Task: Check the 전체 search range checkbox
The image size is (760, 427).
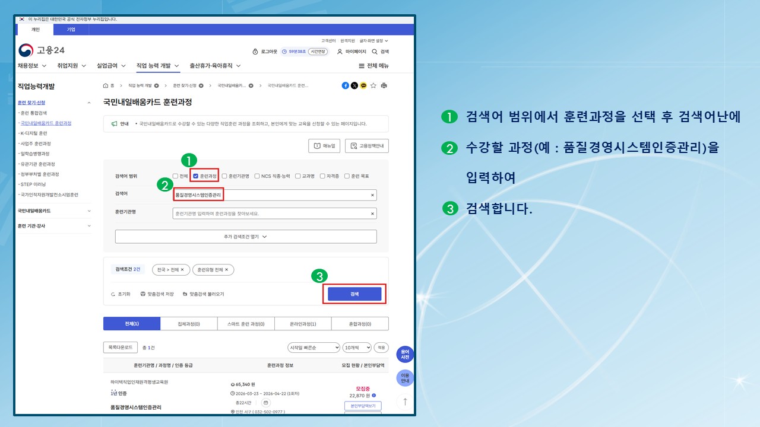Action: click(x=176, y=176)
